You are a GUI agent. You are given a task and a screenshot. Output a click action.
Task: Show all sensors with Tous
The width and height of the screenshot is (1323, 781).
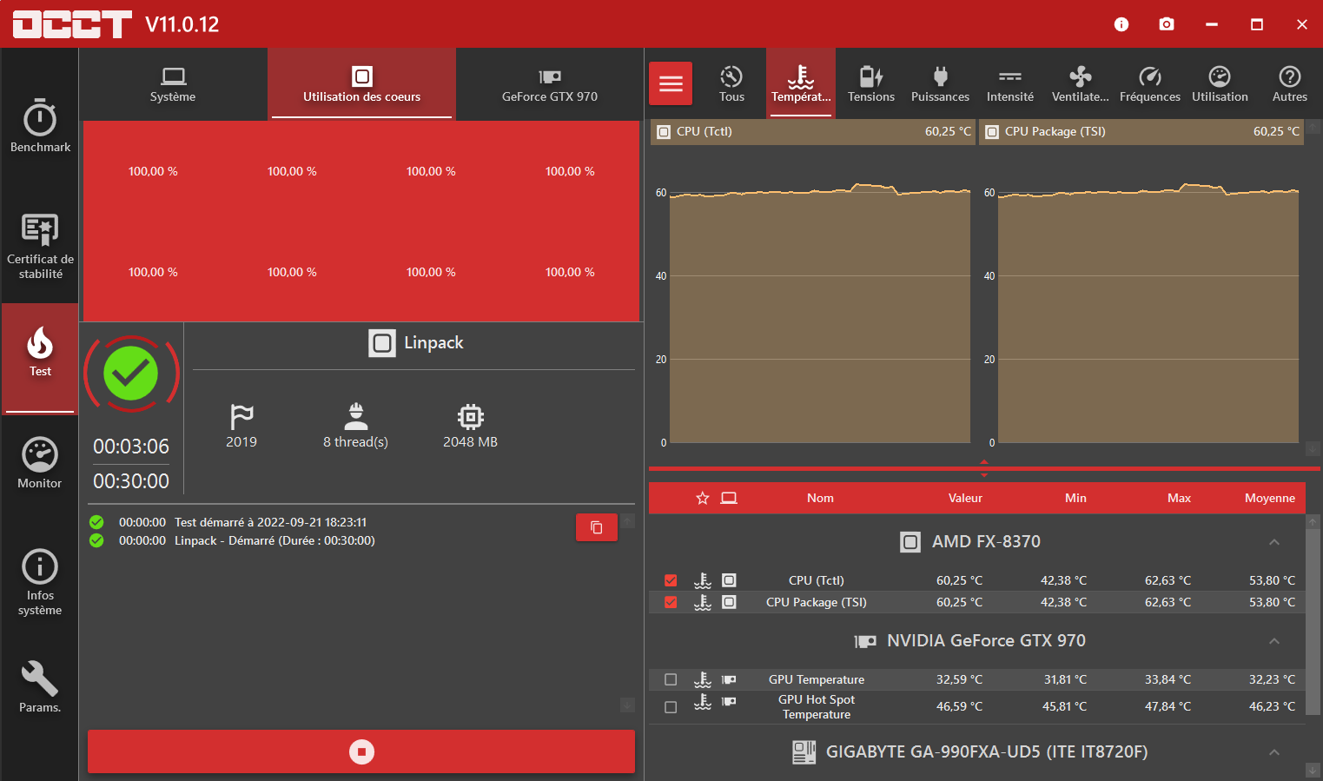731,83
